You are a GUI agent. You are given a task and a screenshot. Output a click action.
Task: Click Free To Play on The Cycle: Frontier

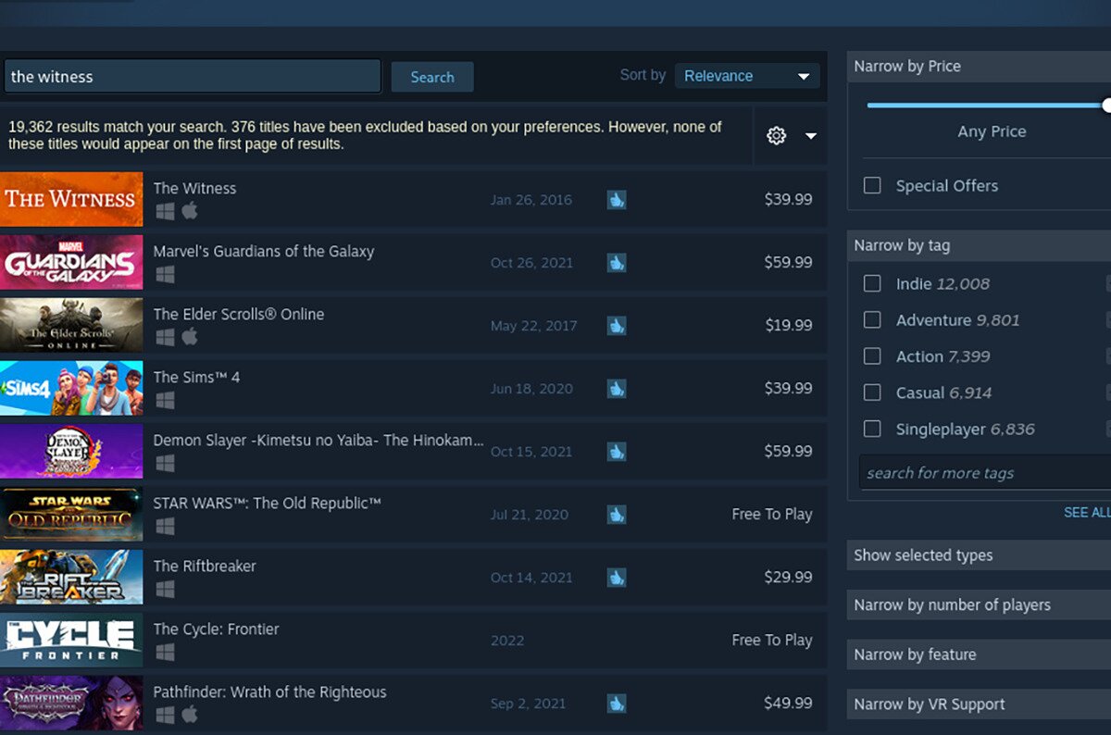772,640
